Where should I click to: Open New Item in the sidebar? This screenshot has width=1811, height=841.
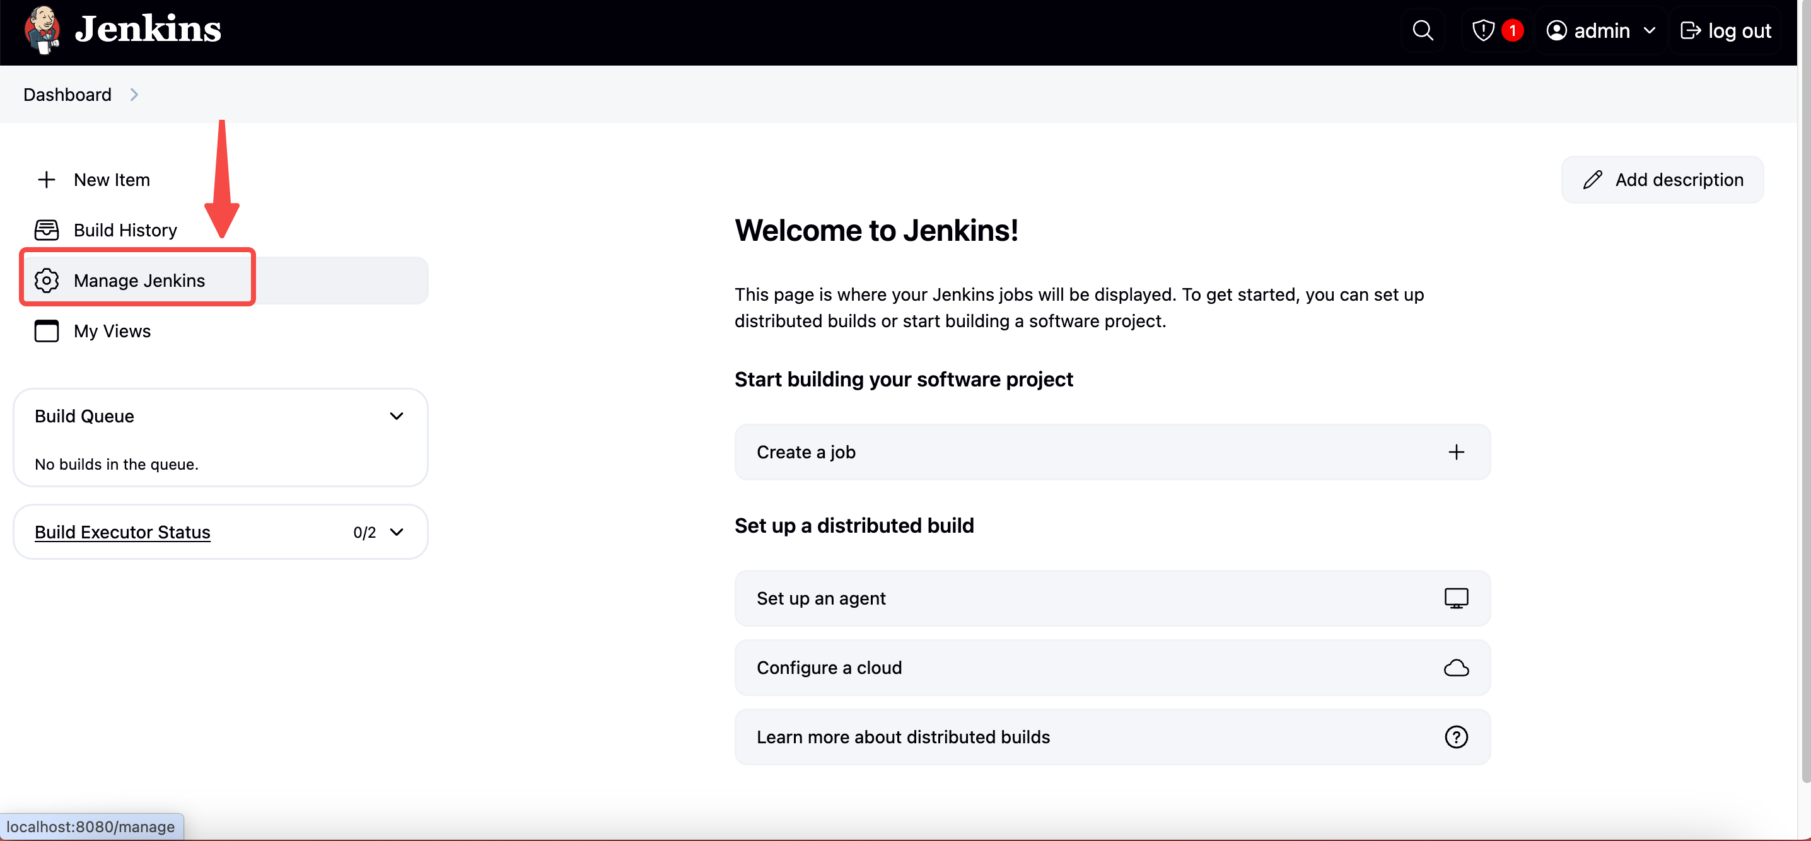(x=221, y=180)
